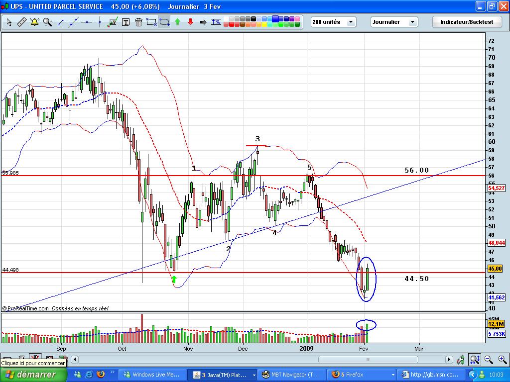The image size is (510, 382).
Task: Open Messenger from quick launch
Action: coord(77,375)
